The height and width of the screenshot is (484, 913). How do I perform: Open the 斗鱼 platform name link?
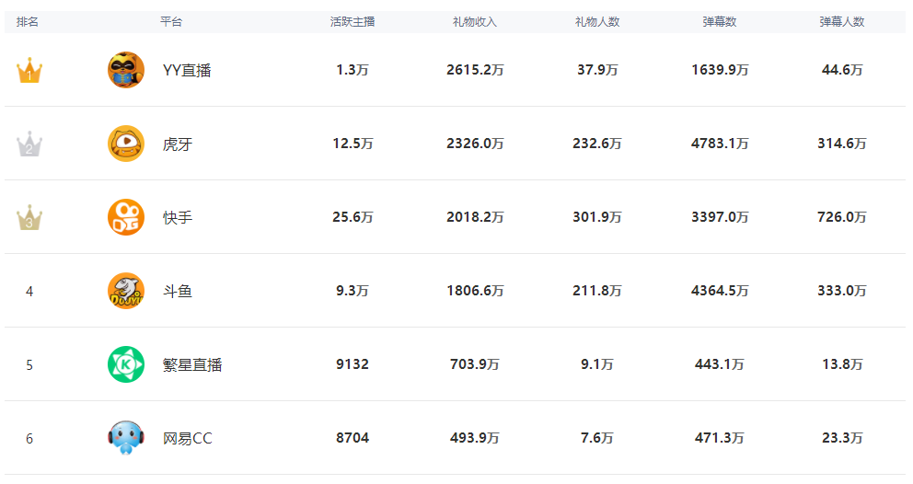(x=178, y=291)
